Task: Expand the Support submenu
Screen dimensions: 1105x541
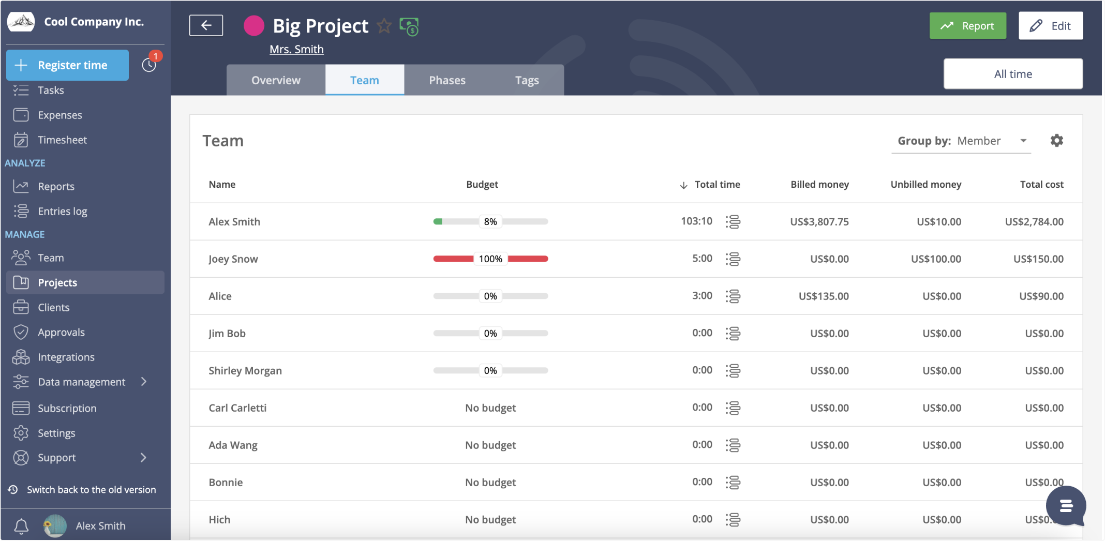Action: pos(143,457)
